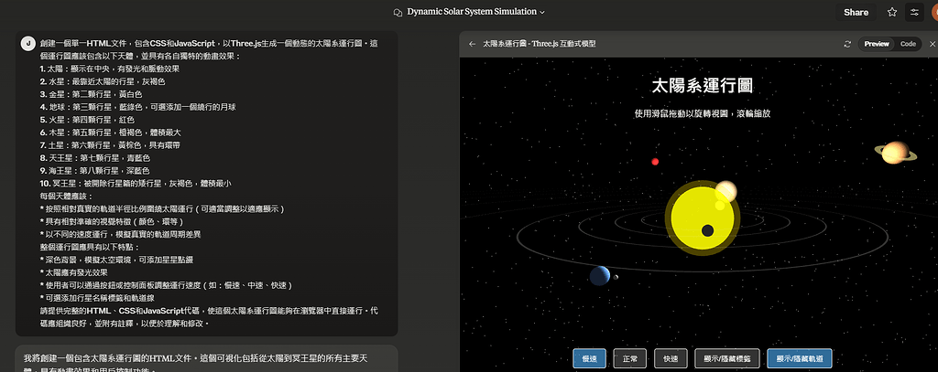The width and height of the screenshot is (938, 372).
Task: Click the small Moon beside Earth
Action: 616,277
